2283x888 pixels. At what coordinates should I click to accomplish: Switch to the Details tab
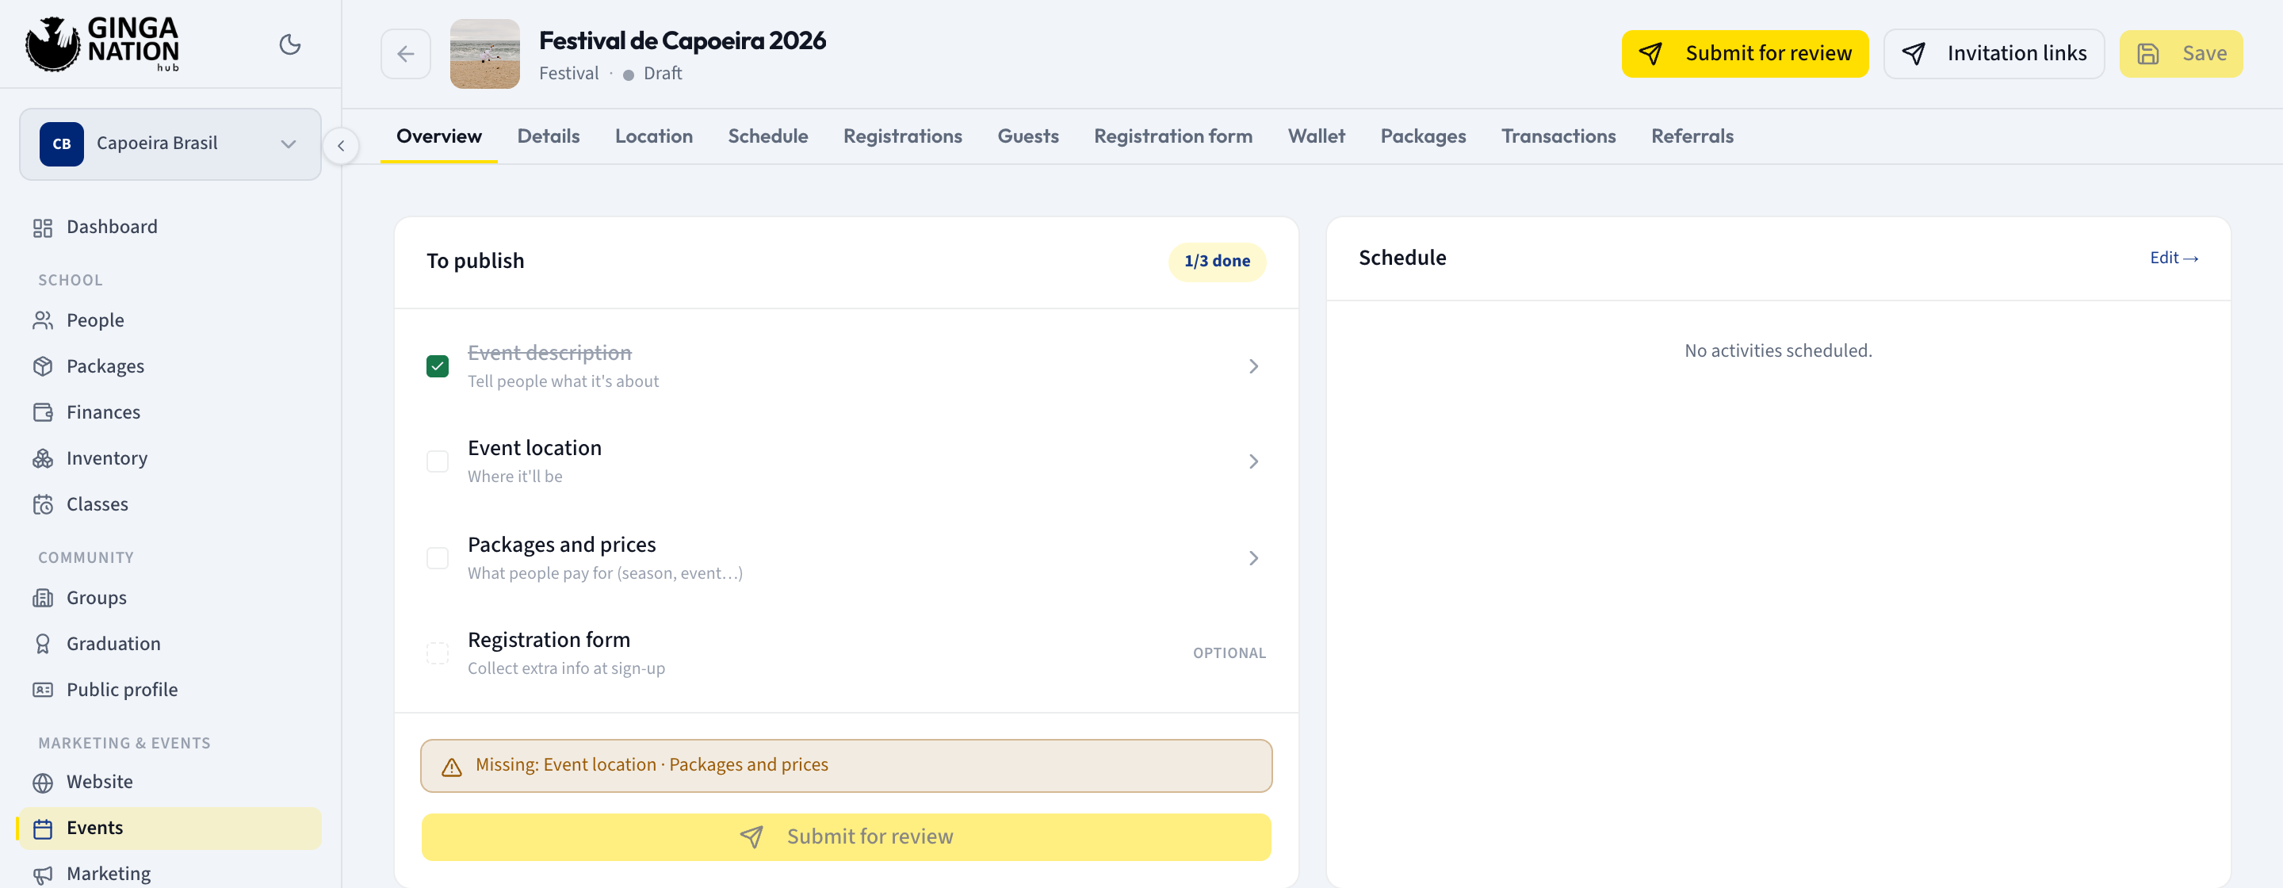pyautogui.click(x=549, y=136)
